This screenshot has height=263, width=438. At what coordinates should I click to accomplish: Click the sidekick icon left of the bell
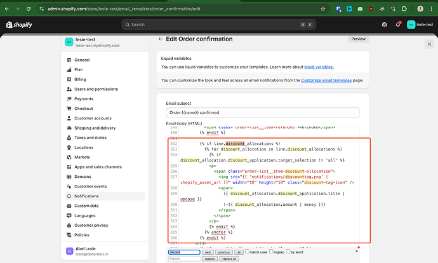(x=385, y=24)
